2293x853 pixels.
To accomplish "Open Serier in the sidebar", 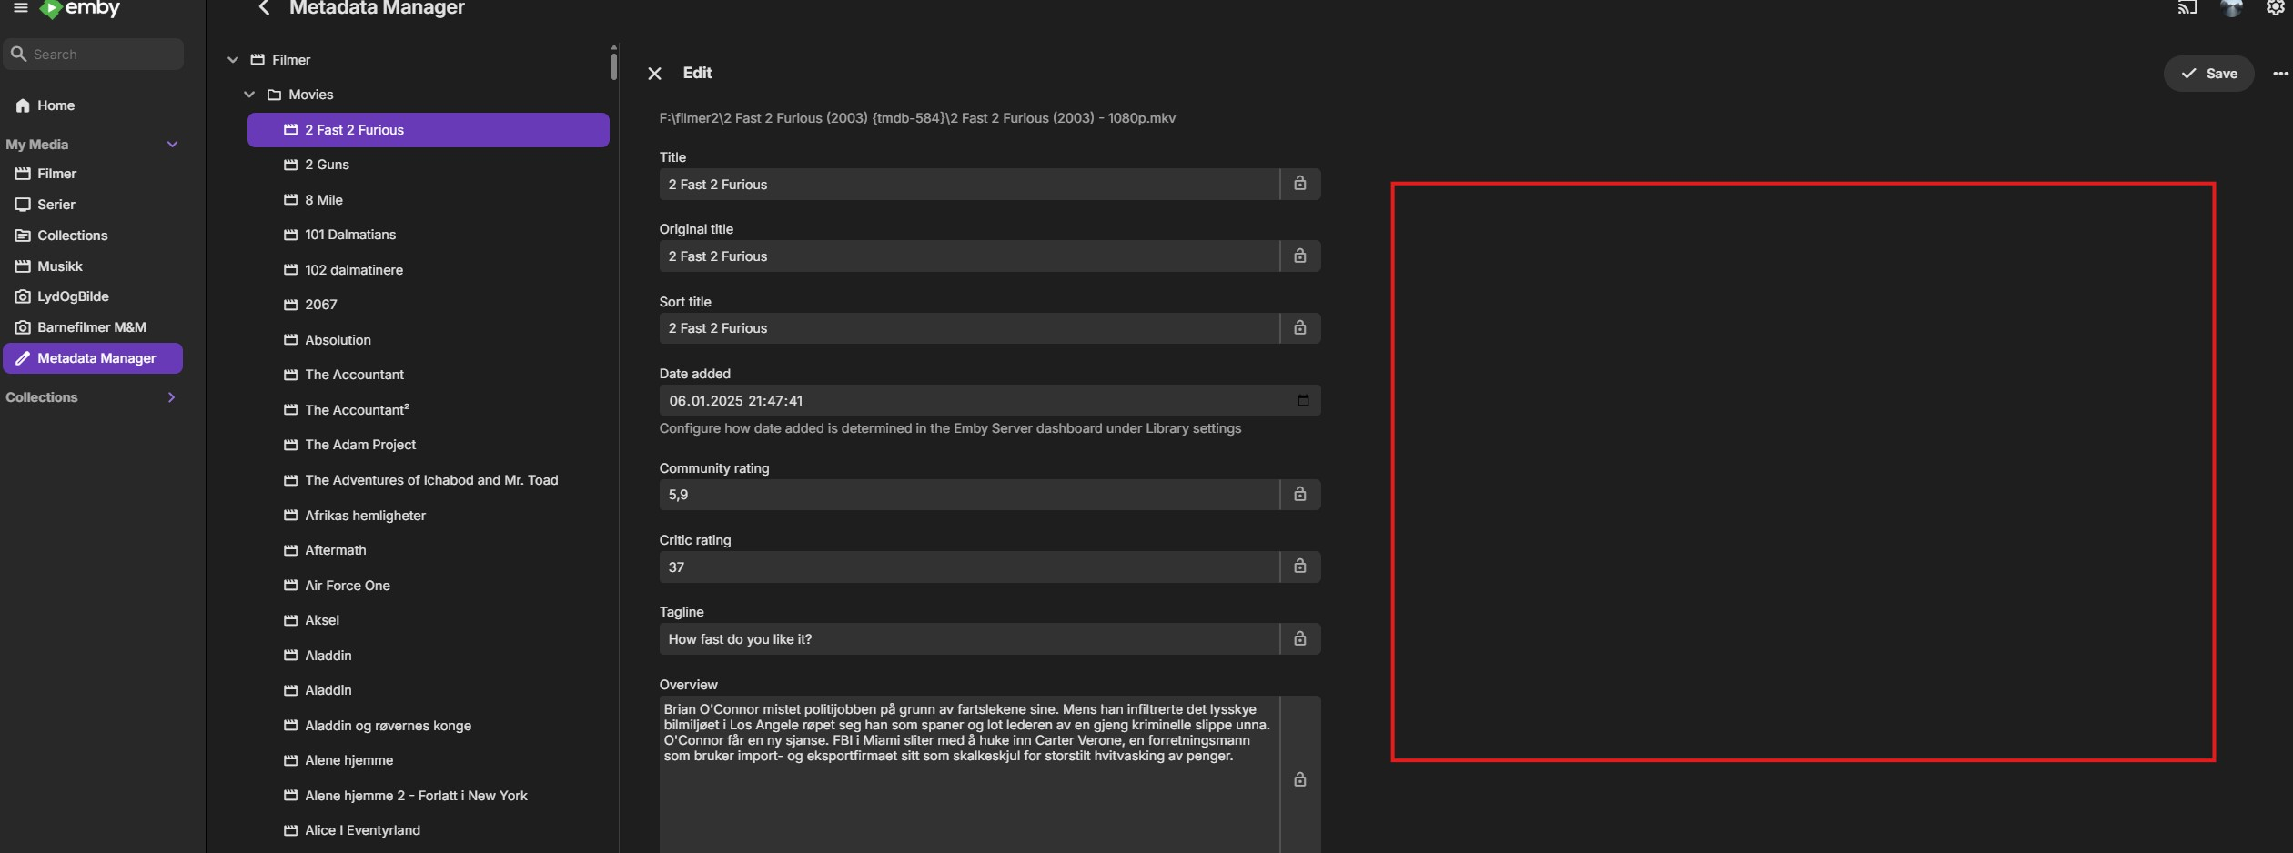I will pyautogui.click(x=56, y=205).
